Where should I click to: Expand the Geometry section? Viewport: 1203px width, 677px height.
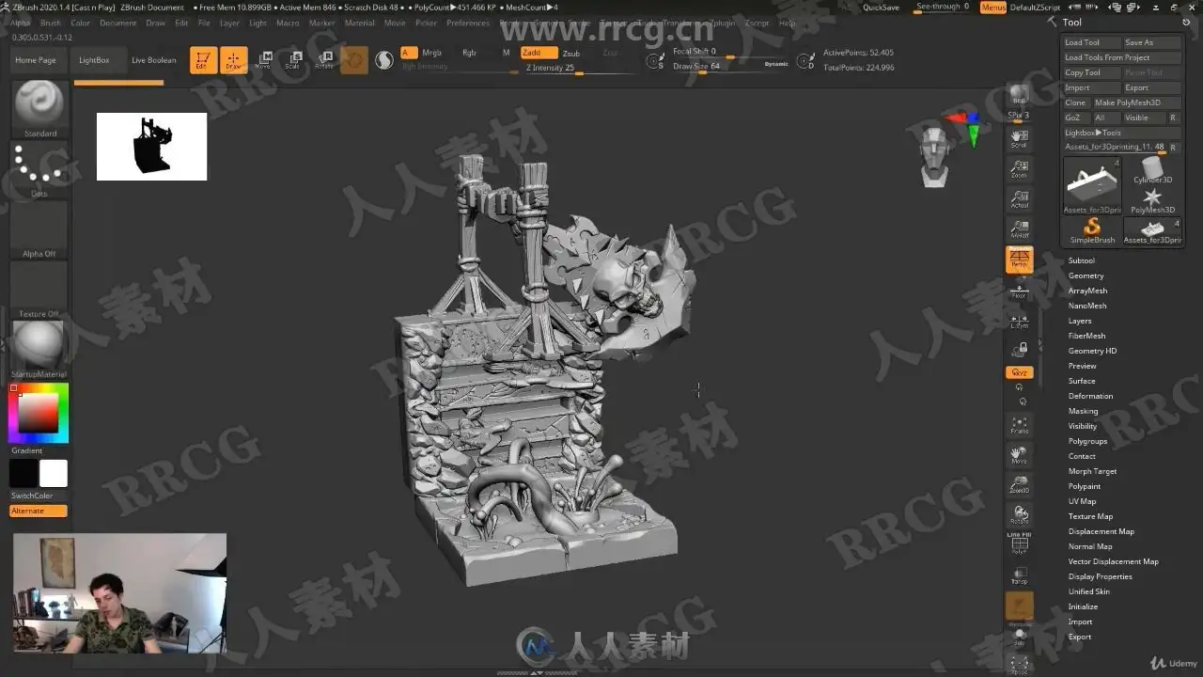pyautogui.click(x=1086, y=276)
